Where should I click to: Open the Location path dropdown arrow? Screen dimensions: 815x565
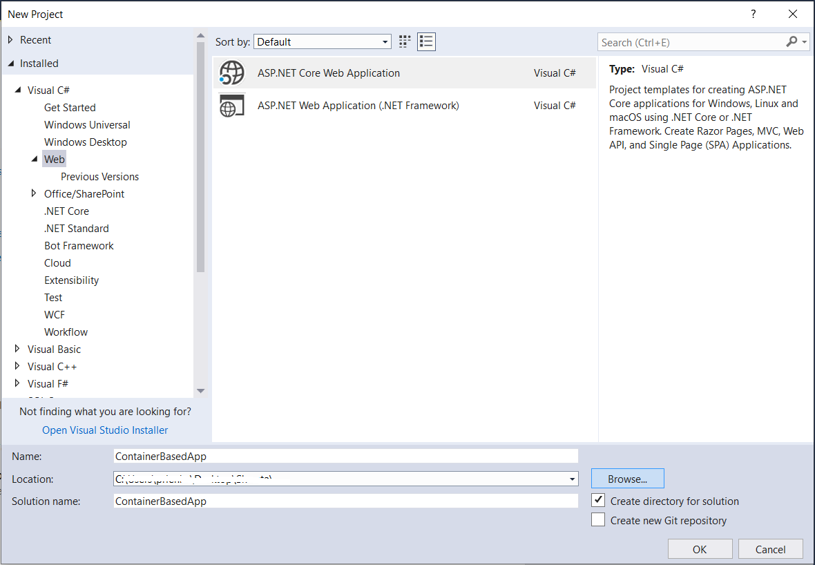pos(573,479)
